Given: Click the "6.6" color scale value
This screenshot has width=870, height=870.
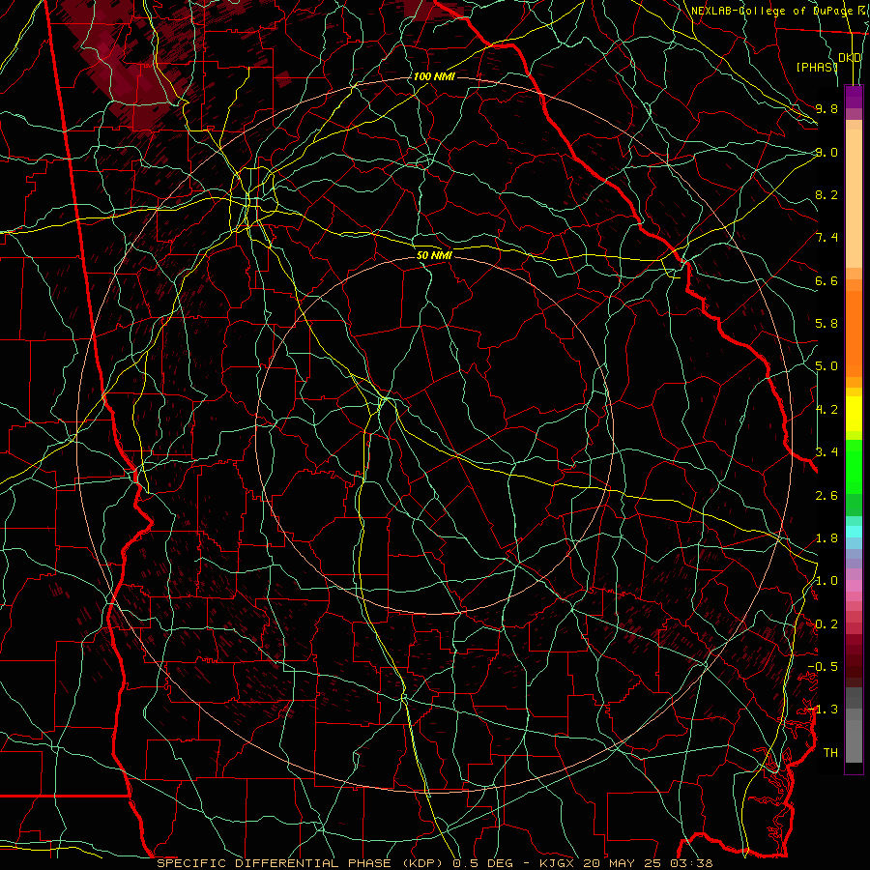Looking at the screenshot, I should 826,280.
